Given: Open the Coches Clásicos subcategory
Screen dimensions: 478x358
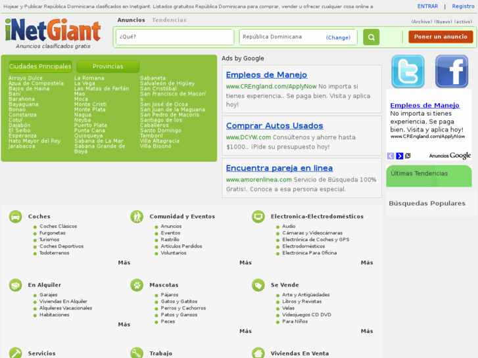Looking at the screenshot, I should click(x=59, y=227).
